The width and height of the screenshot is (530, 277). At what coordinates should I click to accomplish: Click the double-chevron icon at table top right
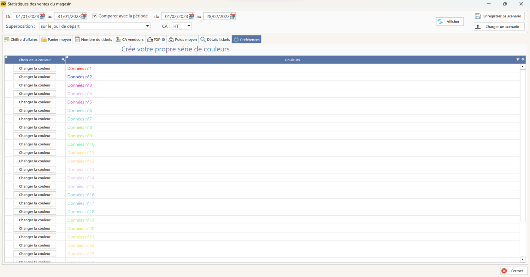[523, 59]
